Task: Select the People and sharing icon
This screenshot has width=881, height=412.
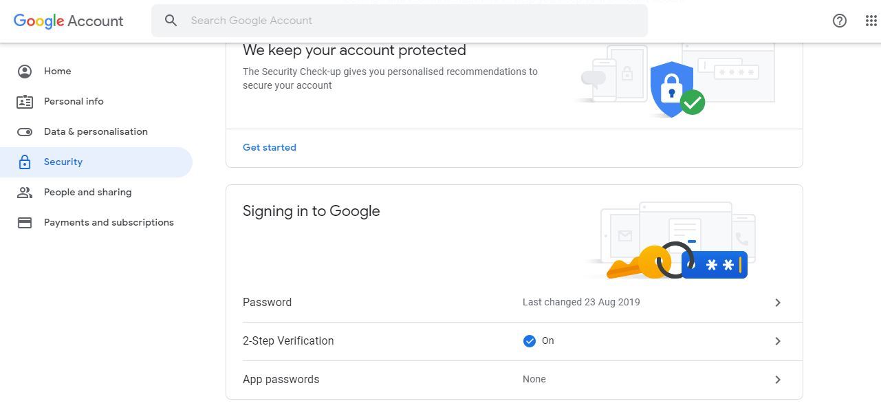Action: pyautogui.click(x=25, y=192)
